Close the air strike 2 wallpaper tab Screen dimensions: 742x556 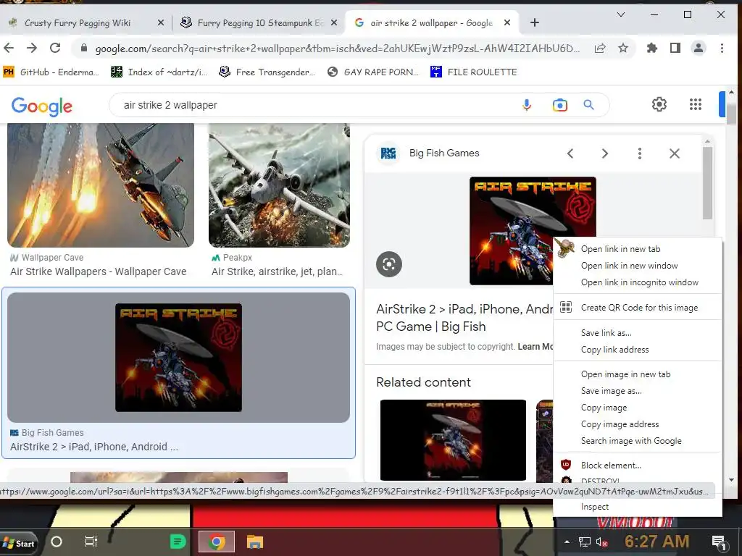tap(507, 22)
